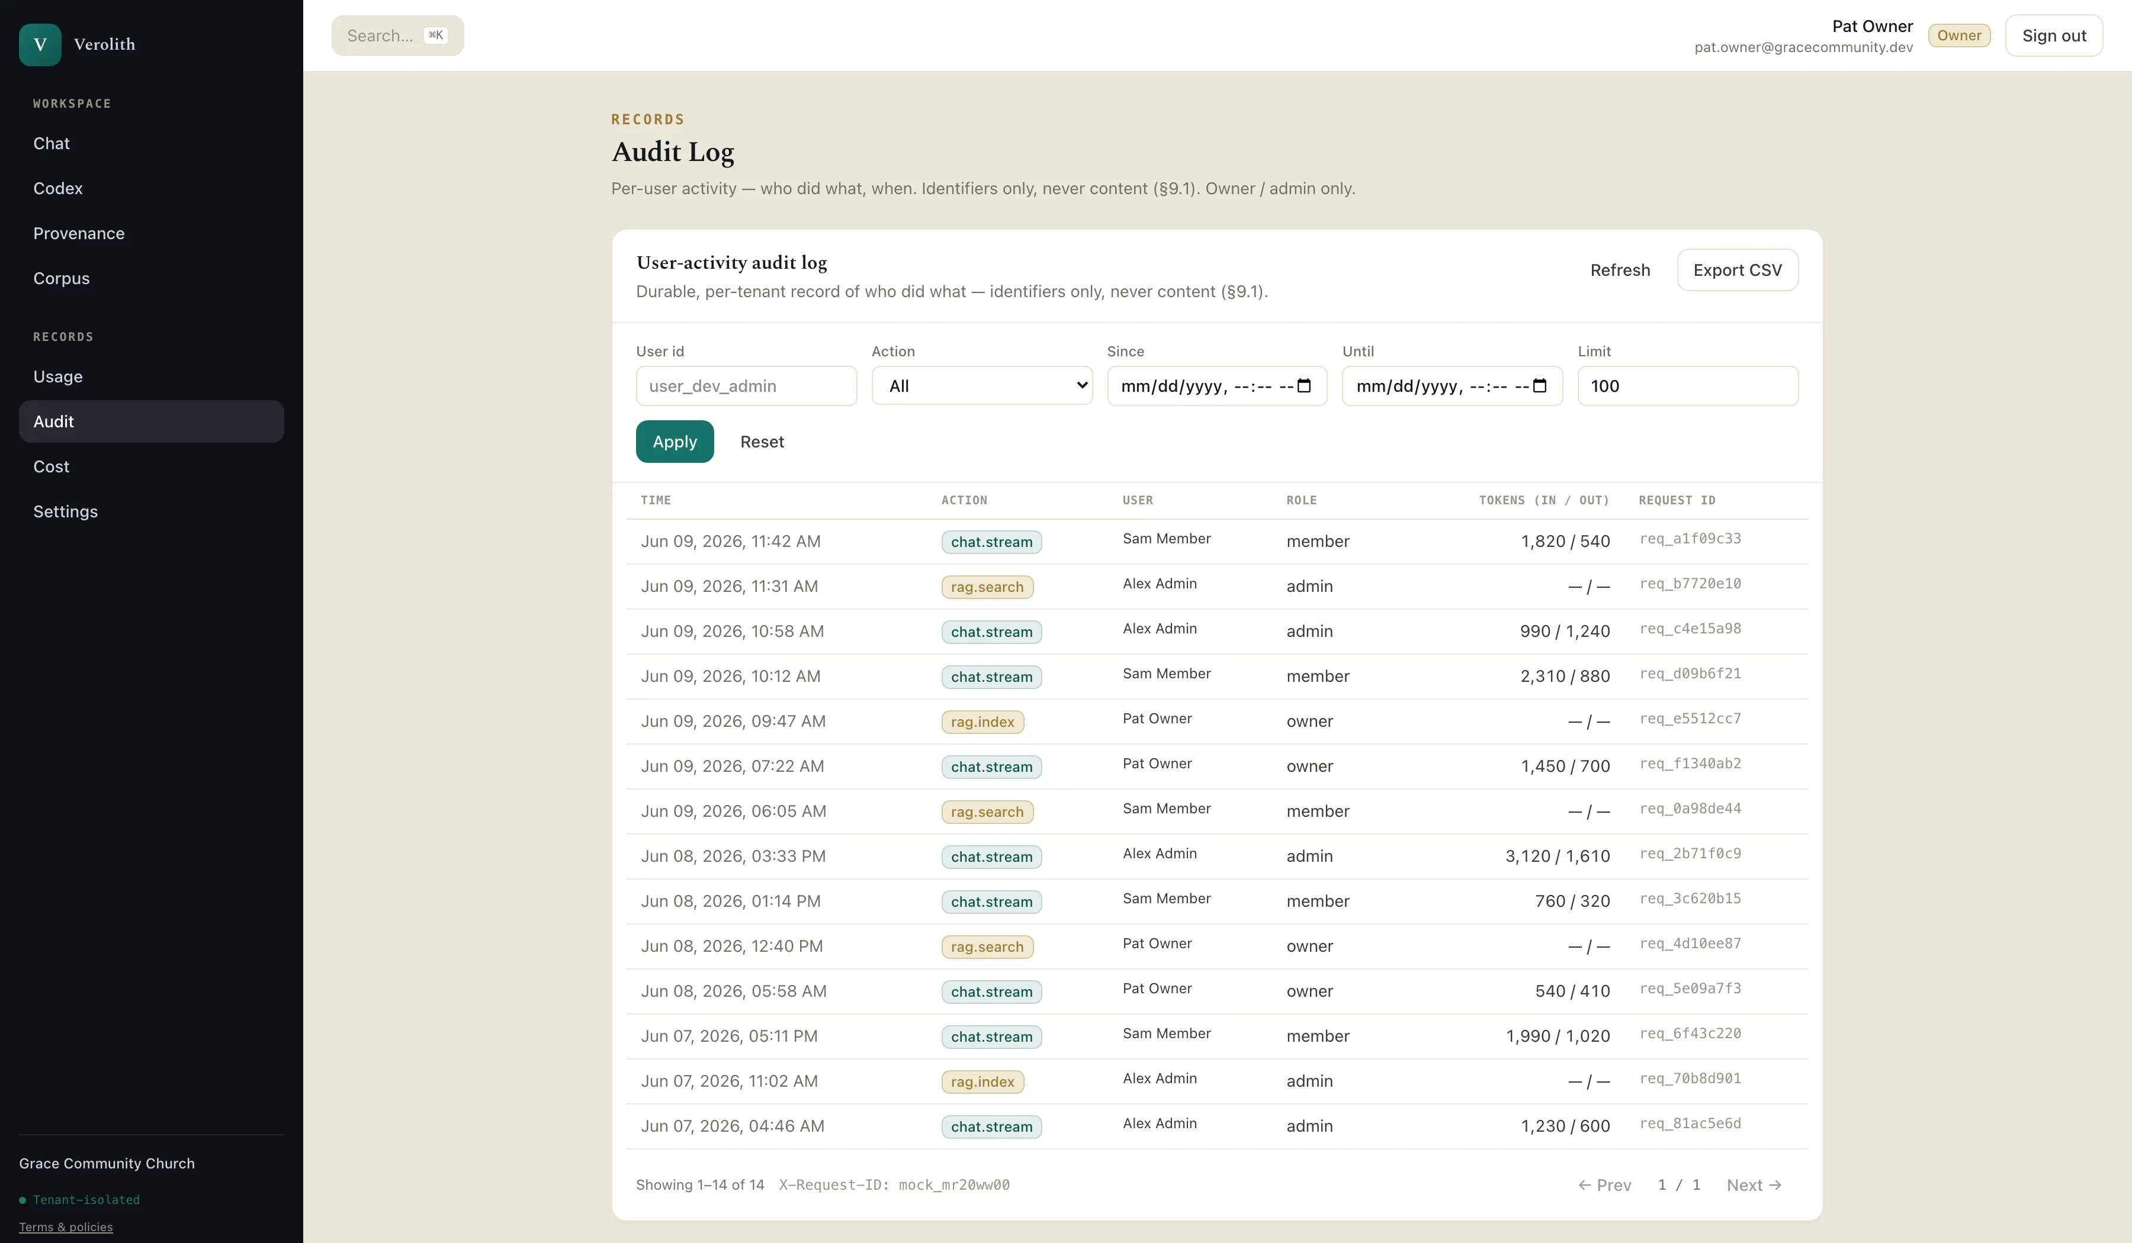The height and width of the screenshot is (1243, 2132).
Task: Click the Tenant-isolated status indicator
Action: coord(79,1199)
